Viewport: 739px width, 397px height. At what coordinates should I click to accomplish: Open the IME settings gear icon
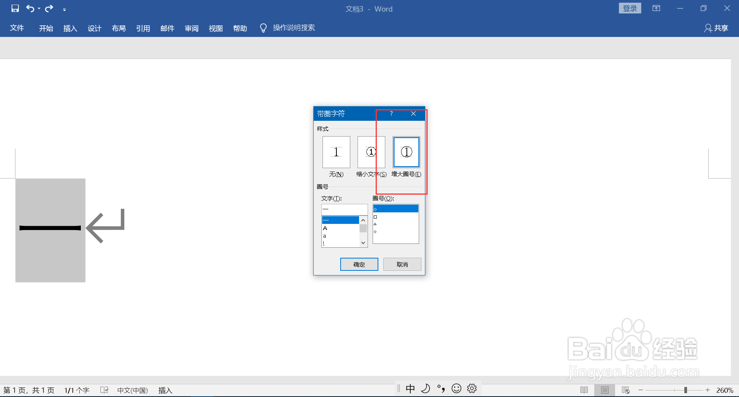tap(472, 389)
